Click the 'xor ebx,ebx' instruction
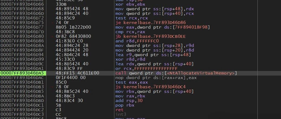281x119 pixels. 130,4
